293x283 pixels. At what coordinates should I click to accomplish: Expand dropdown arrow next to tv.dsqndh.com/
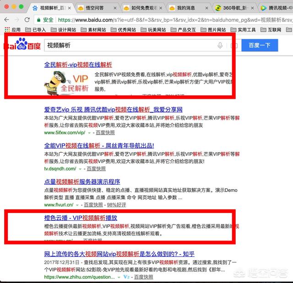click(x=80, y=169)
